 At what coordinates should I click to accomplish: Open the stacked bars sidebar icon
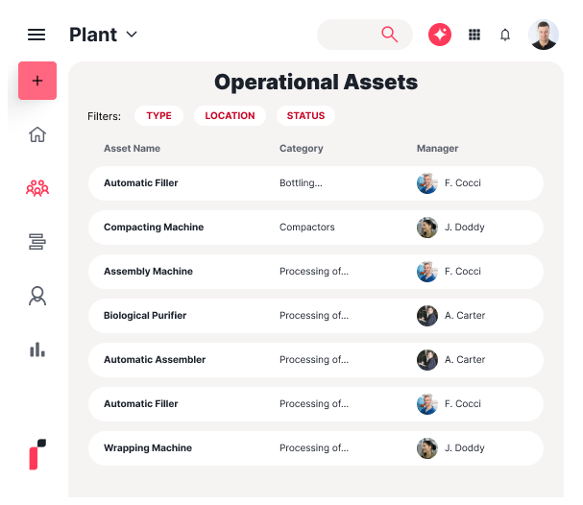coord(37,242)
